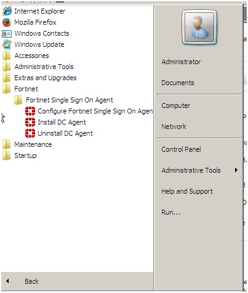Open Help and Support
The height and width of the screenshot is (293, 248).
[187, 191]
